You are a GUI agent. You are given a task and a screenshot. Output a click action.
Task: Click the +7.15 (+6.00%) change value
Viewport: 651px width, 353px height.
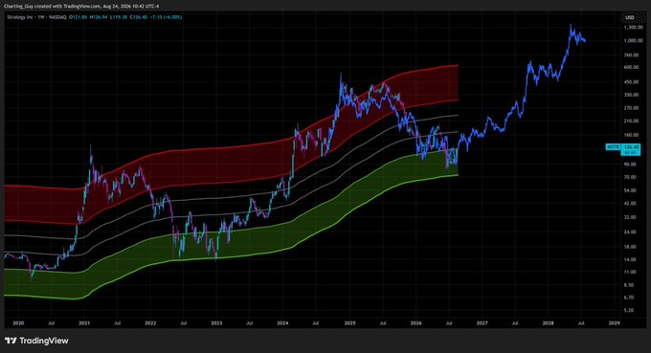click(166, 17)
